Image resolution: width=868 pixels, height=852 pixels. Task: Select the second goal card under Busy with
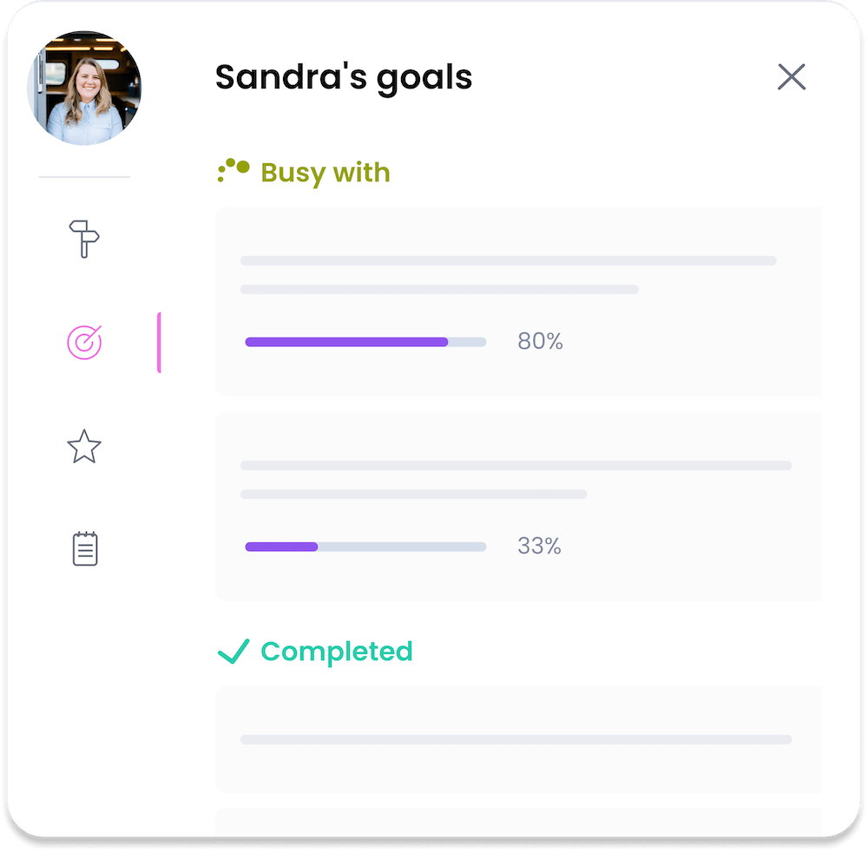(518, 506)
